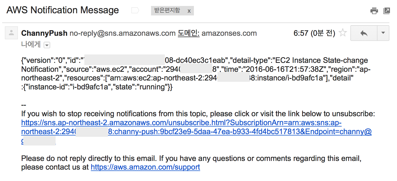Select sender name ChannyPush
The height and width of the screenshot is (181, 397).
pos(44,33)
